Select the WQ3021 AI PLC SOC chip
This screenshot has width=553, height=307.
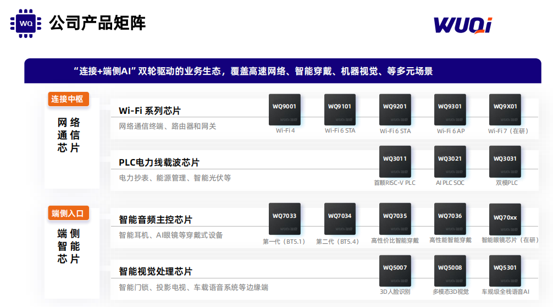point(450,162)
